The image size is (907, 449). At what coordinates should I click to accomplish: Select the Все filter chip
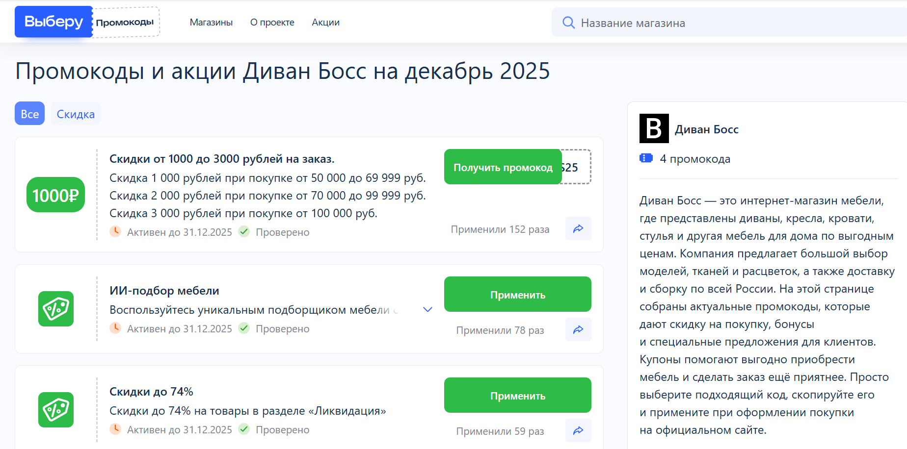point(29,113)
